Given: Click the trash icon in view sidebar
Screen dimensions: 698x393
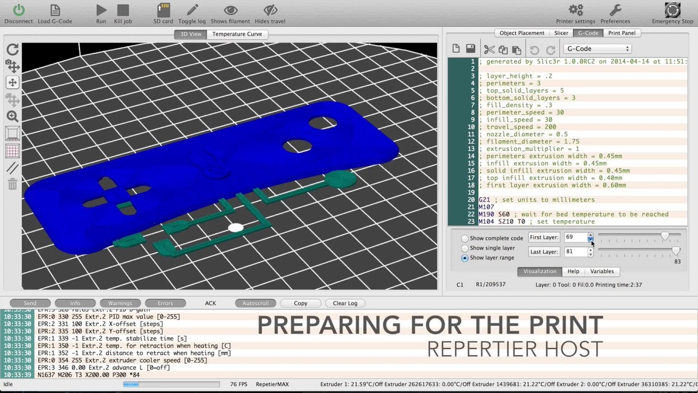Looking at the screenshot, I should (13, 184).
